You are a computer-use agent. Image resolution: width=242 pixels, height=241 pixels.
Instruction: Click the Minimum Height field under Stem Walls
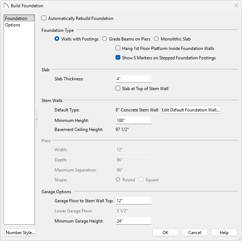[x=134, y=120]
